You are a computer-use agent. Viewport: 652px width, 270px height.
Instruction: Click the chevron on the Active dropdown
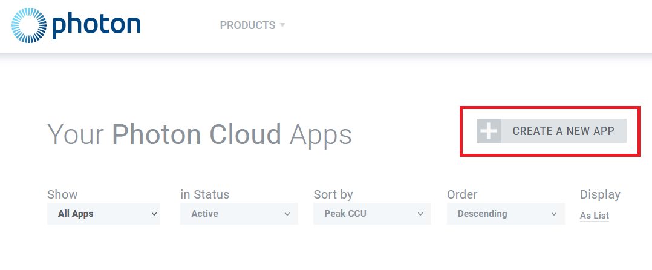(x=287, y=214)
